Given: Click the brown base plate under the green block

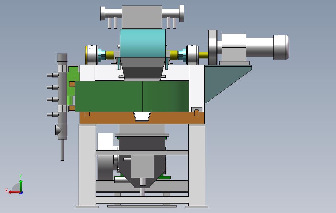Looking at the screenshot, I should click(107, 119).
